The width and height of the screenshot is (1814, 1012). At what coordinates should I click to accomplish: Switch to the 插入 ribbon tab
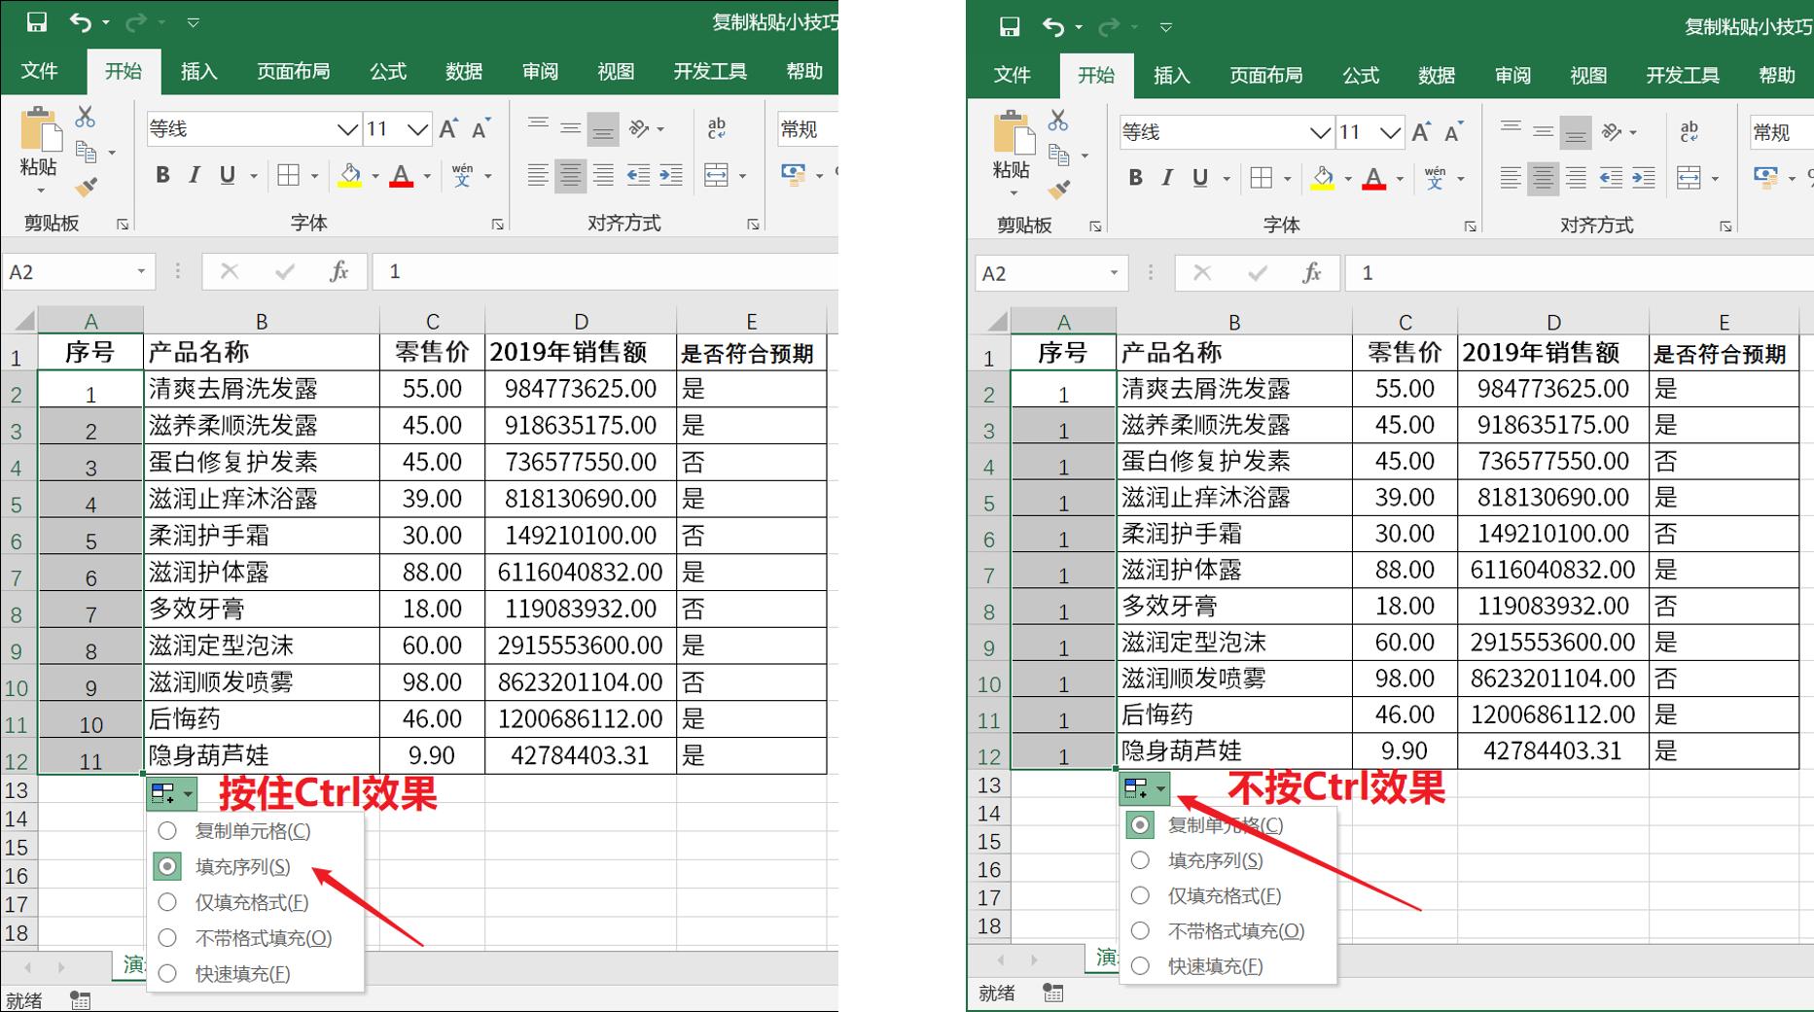point(198,70)
